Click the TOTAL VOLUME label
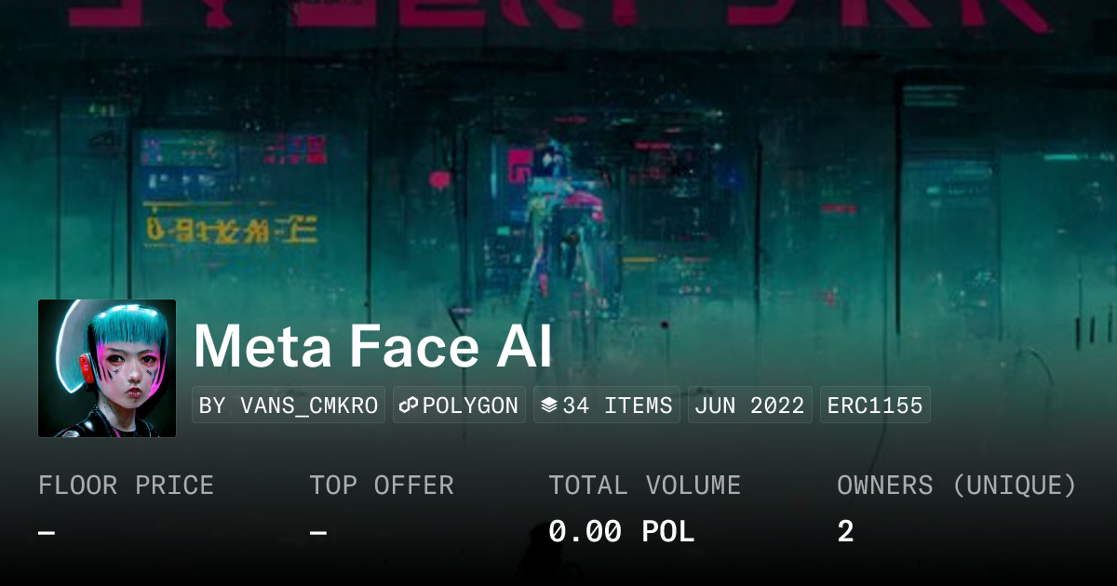Image resolution: width=1117 pixels, height=586 pixels. click(644, 486)
